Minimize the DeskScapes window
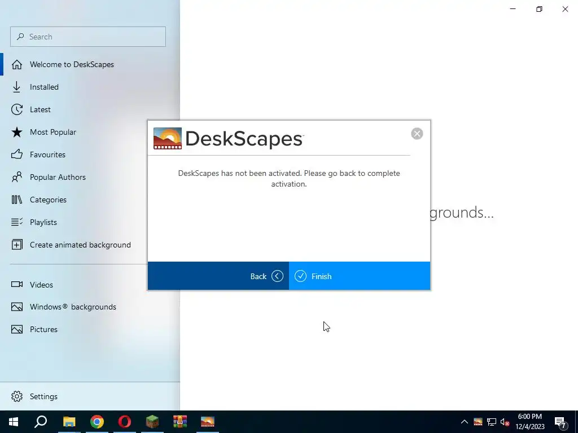The image size is (578, 433). pos(513,9)
